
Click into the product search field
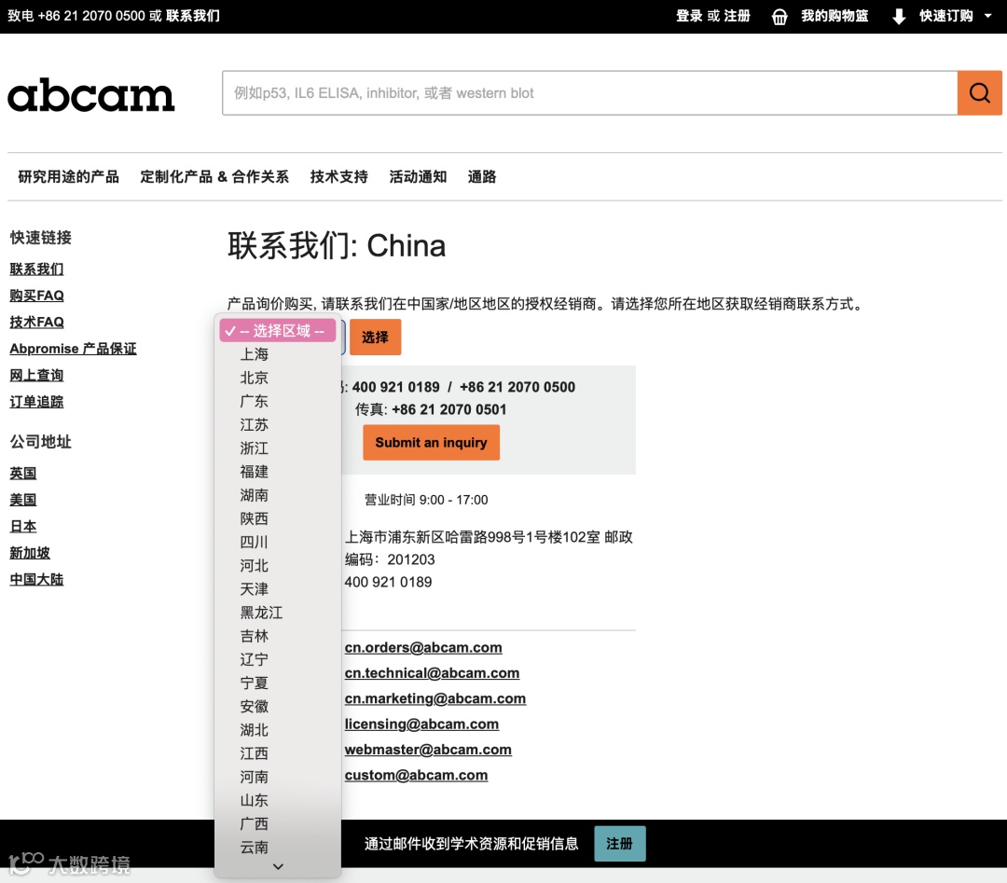589,93
